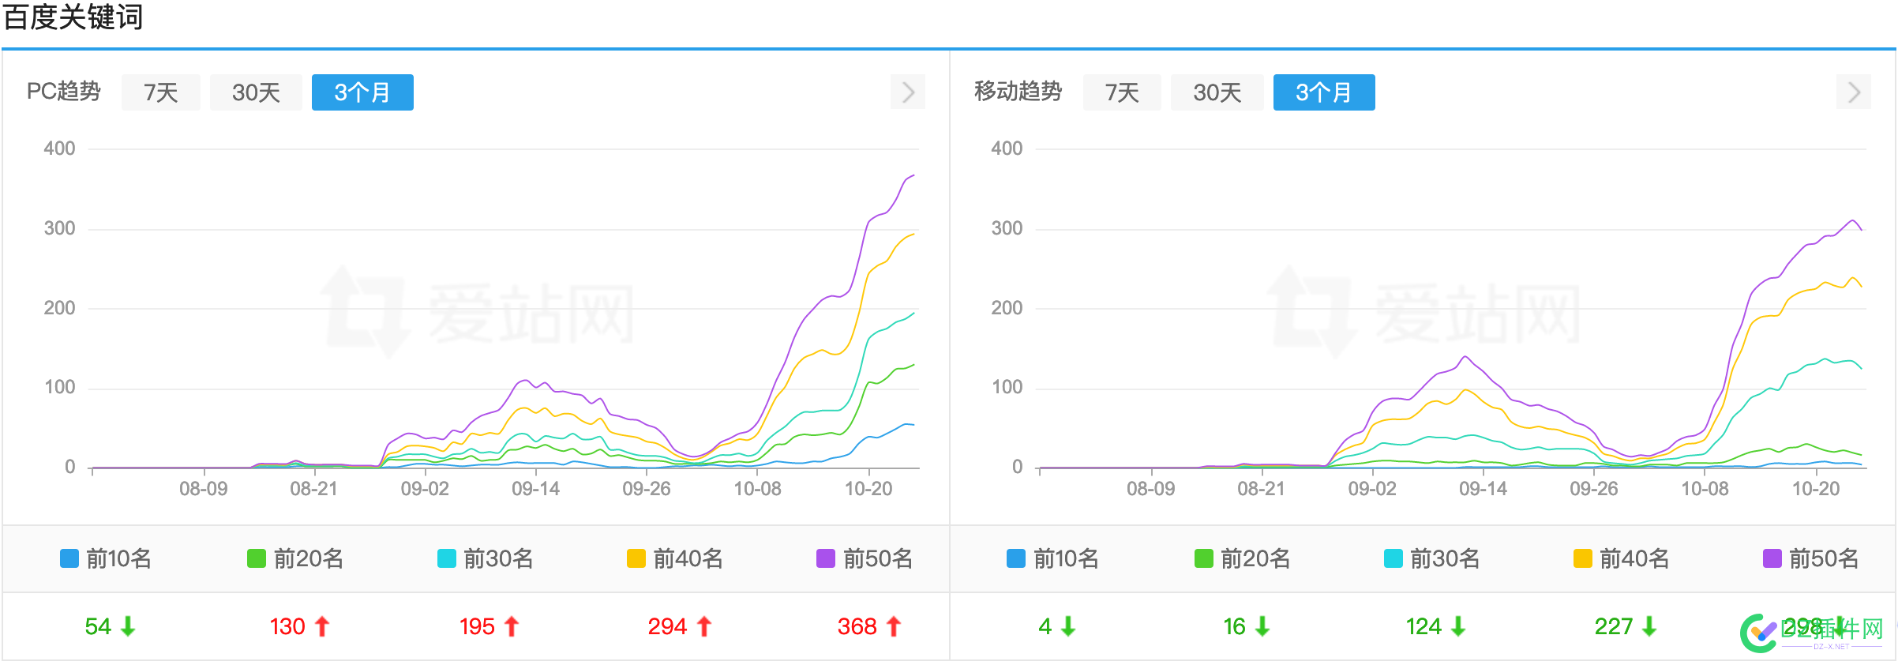
Task: Click the 前40名 legend label in PC chart
Action: [688, 558]
